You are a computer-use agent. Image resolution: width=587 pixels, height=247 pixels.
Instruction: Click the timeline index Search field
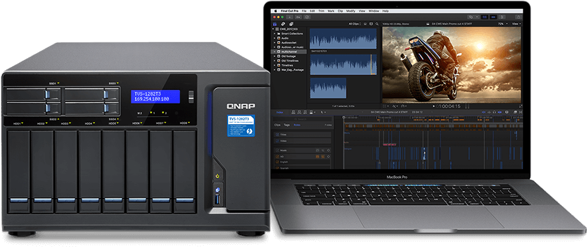point(302,119)
